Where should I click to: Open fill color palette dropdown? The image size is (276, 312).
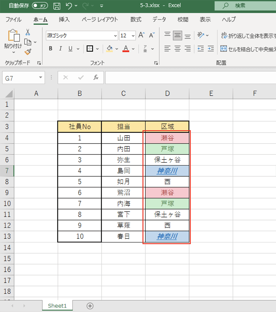pos(117,49)
